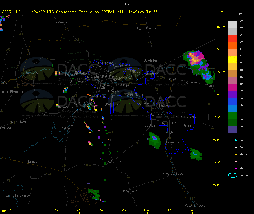
Task: Click the 100 km horizontal axis tick
Action: tap(146, 210)
